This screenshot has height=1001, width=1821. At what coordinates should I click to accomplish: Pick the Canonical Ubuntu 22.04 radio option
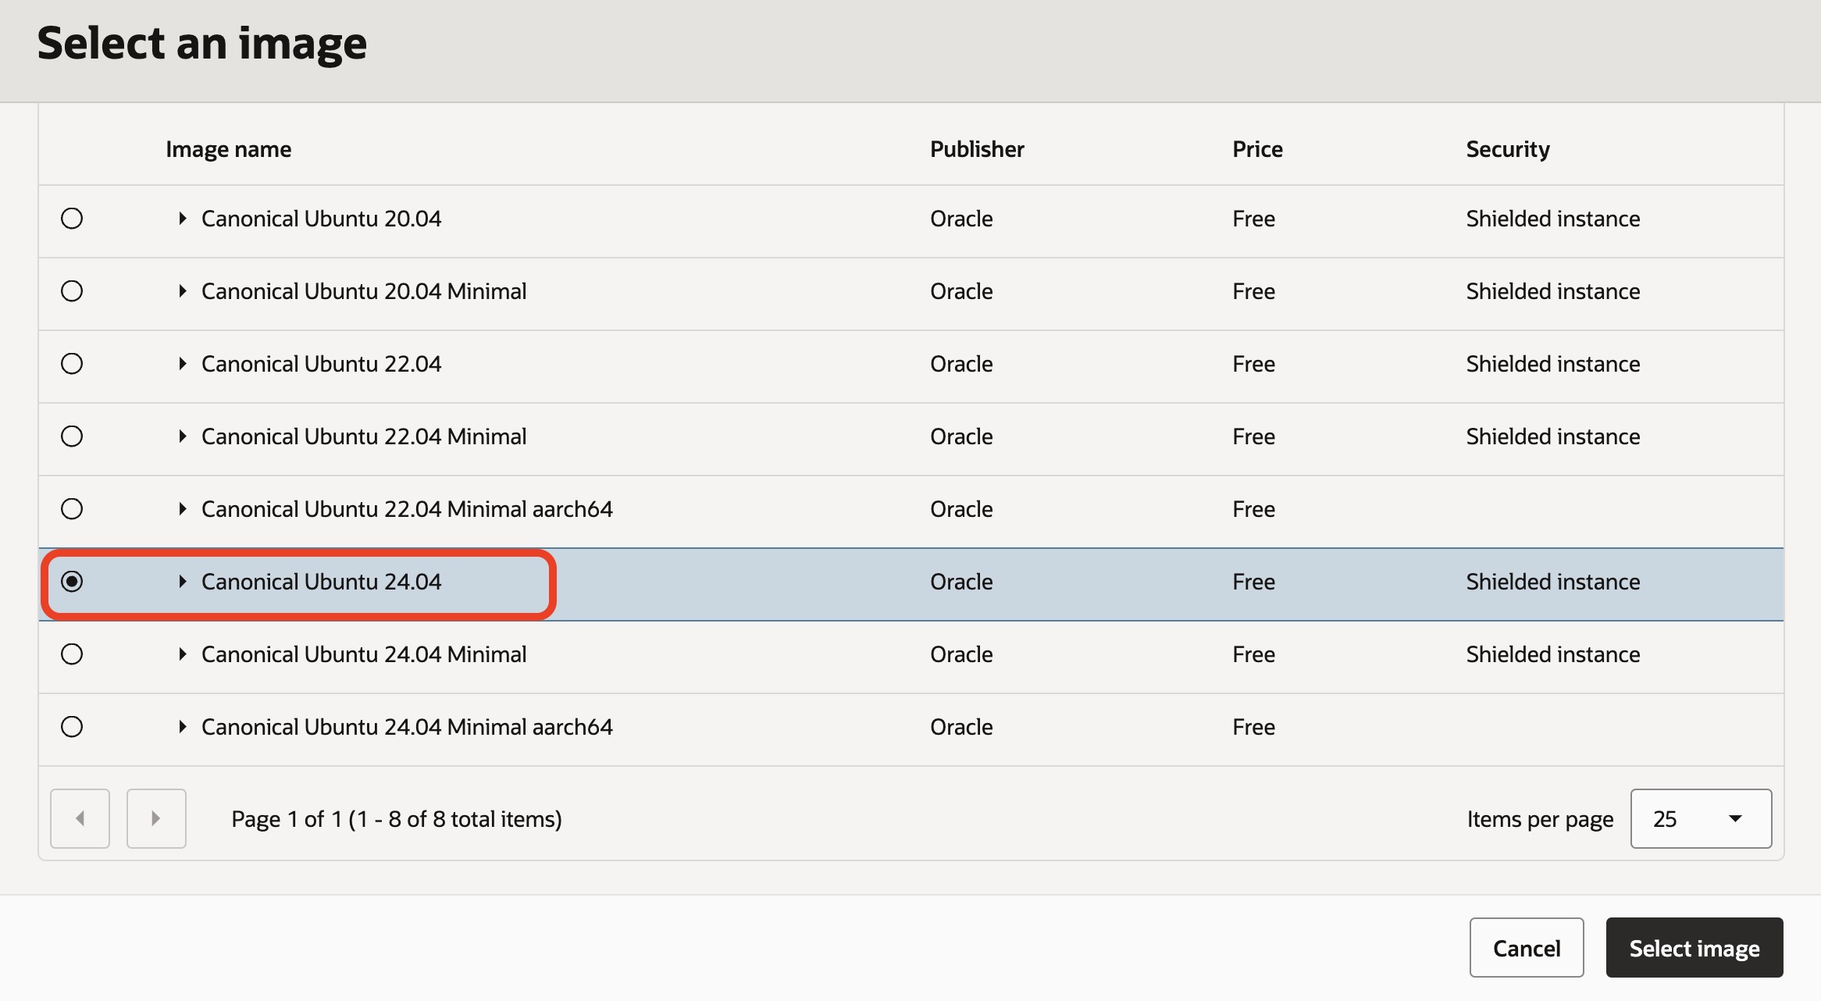coord(72,364)
